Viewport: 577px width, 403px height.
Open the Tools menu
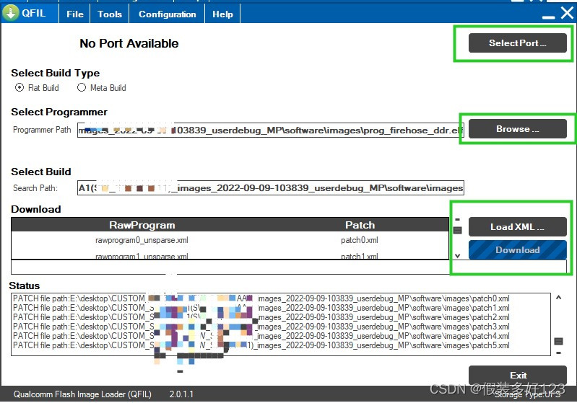pos(110,14)
